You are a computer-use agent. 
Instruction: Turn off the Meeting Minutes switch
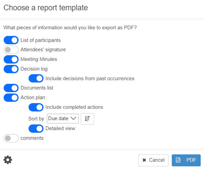click(11, 60)
